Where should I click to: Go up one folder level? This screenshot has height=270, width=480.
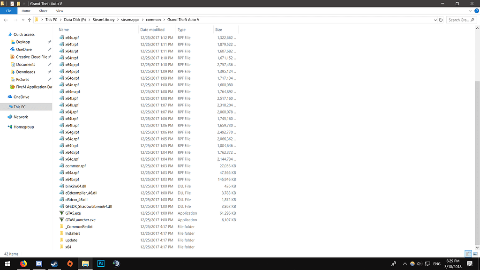coord(30,20)
